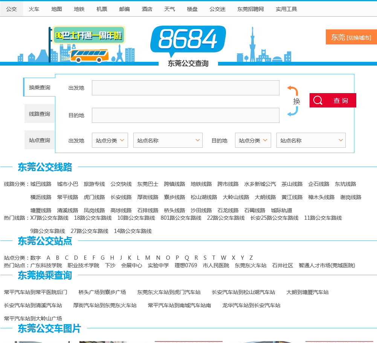Open the 广东科技学院 station link
377x343 pixels.
(x=46, y=265)
